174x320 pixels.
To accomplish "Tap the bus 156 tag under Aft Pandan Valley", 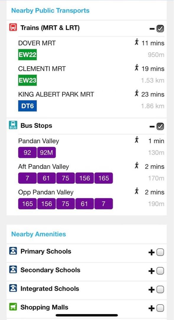I will 84,178.
